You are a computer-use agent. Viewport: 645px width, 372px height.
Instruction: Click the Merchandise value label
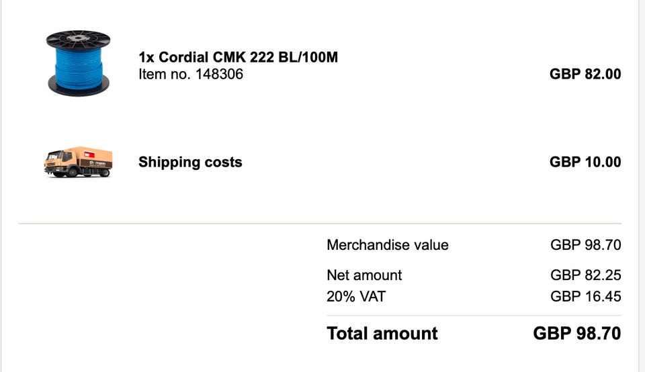coord(388,245)
